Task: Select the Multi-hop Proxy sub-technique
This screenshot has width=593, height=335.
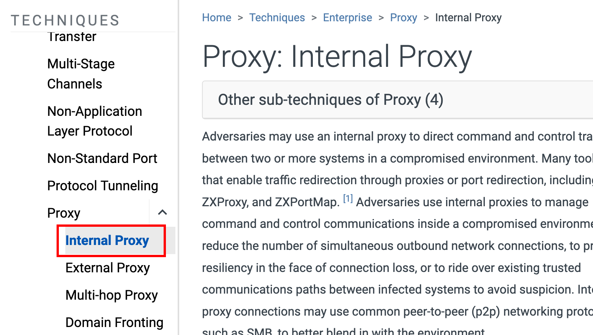Action: [111, 295]
